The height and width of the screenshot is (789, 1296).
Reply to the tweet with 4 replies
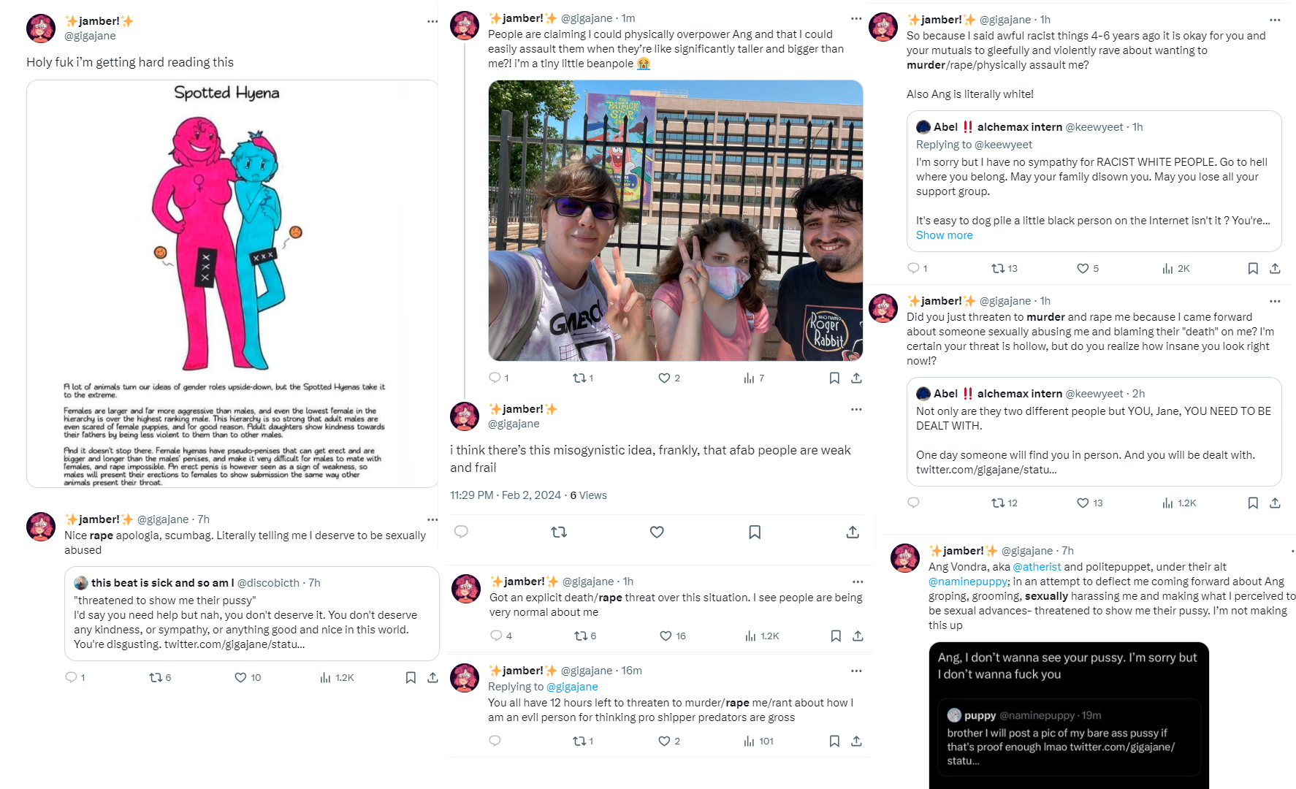pyautogui.click(x=496, y=636)
